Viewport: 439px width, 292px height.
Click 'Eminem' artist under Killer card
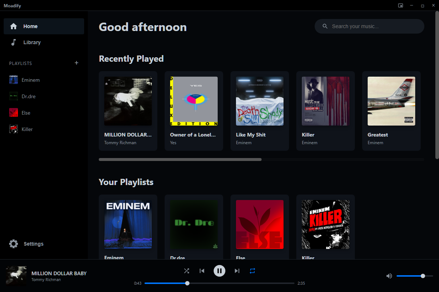coord(309,143)
